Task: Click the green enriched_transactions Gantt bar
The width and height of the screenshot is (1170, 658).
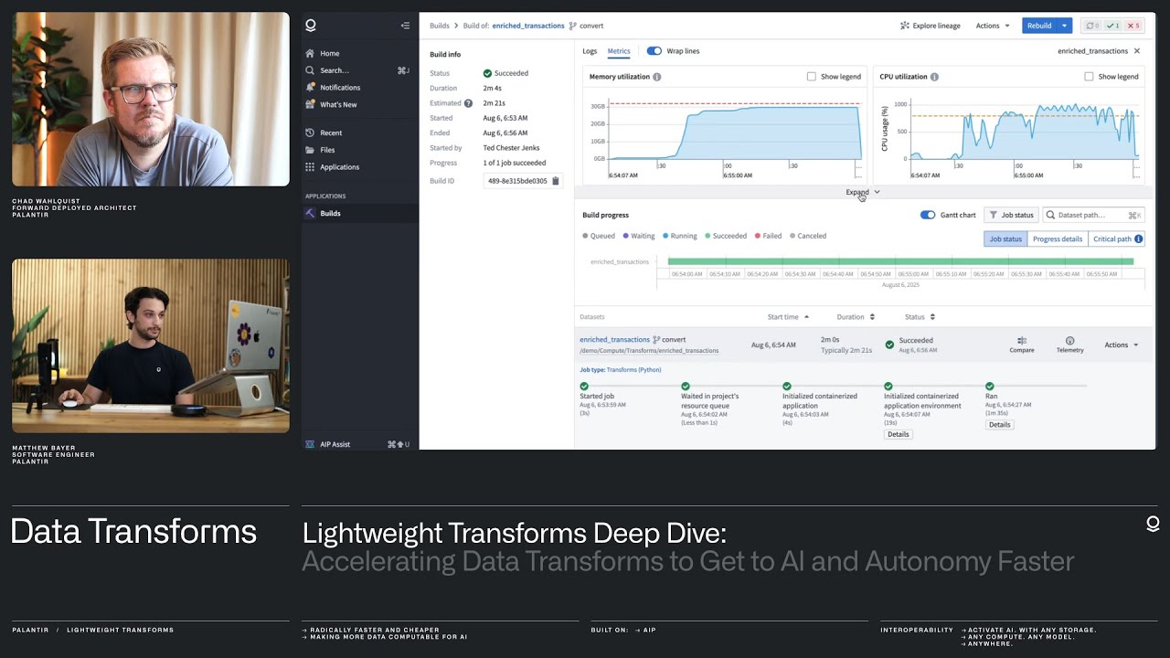Action: pyautogui.click(x=900, y=262)
